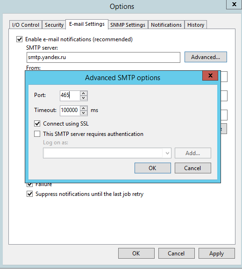
Task: Decrease the Port value with down arrow
Action: click(x=84, y=98)
